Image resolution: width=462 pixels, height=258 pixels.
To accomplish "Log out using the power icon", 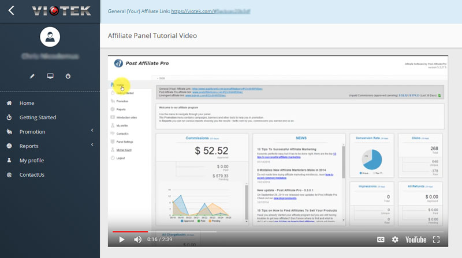I will coord(68,76).
